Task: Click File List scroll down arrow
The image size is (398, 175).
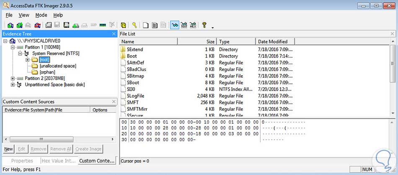Action: [x=393, y=113]
